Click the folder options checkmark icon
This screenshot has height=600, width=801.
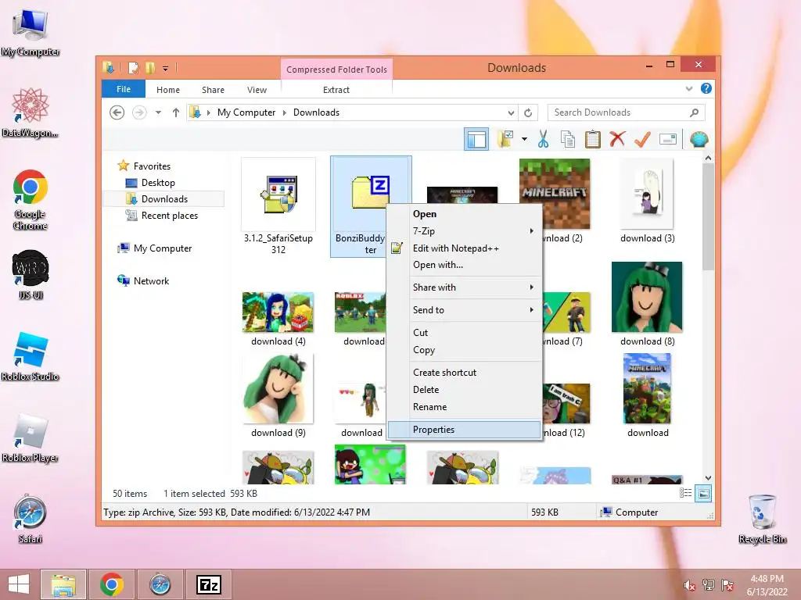505,139
